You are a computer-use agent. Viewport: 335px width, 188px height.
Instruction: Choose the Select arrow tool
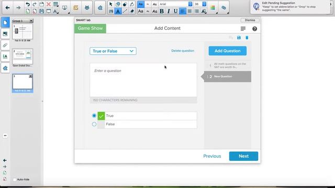pyautogui.click(x=110, y=4)
